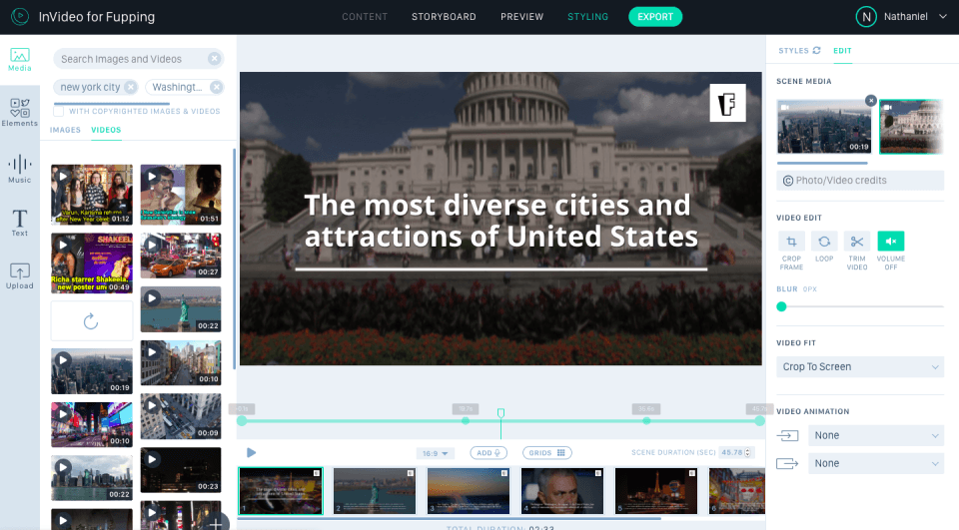This screenshot has width=959, height=530.
Task: Play the Shakeela poster 00:49 video
Action: click(62, 245)
